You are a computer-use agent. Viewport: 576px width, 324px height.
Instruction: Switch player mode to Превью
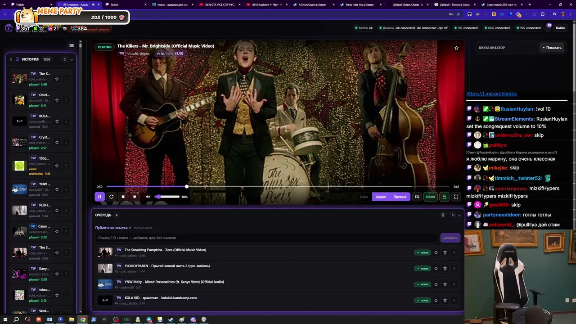pyautogui.click(x=400, y=197)
